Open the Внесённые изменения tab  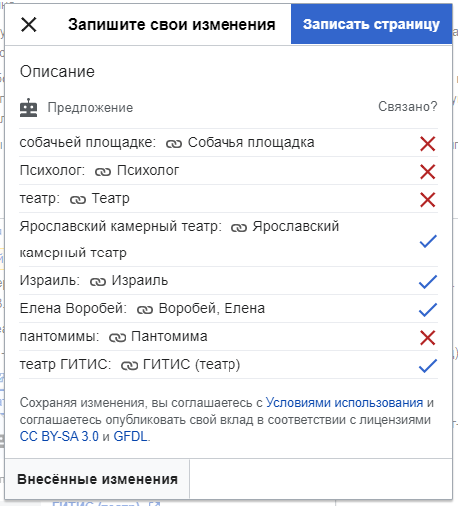click(97, 479)
